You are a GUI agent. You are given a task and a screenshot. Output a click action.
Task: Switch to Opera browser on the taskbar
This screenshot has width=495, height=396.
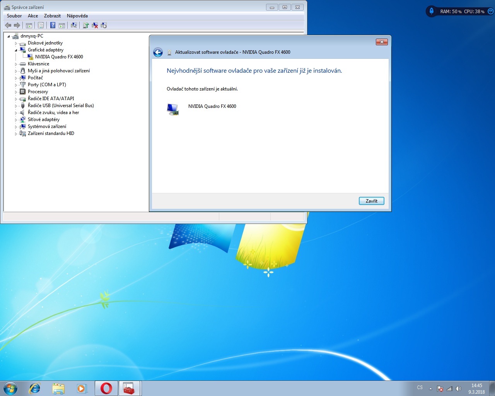coord(106,388)
